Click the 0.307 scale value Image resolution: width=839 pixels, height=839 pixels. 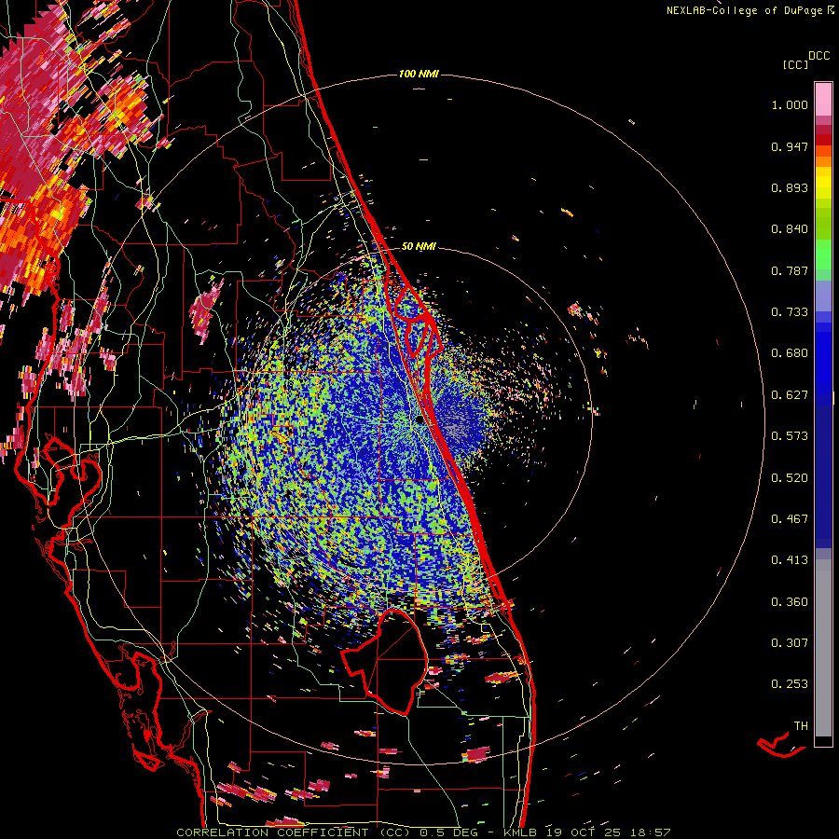click(x=790, y=643)
